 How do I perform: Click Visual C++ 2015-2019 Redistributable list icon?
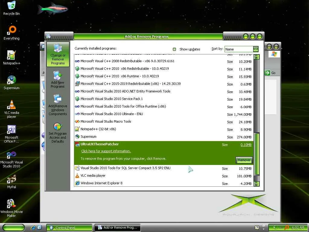click(77, 84)
